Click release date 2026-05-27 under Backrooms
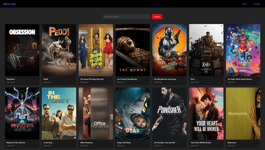The image size is (265, 150). point(232,146)
